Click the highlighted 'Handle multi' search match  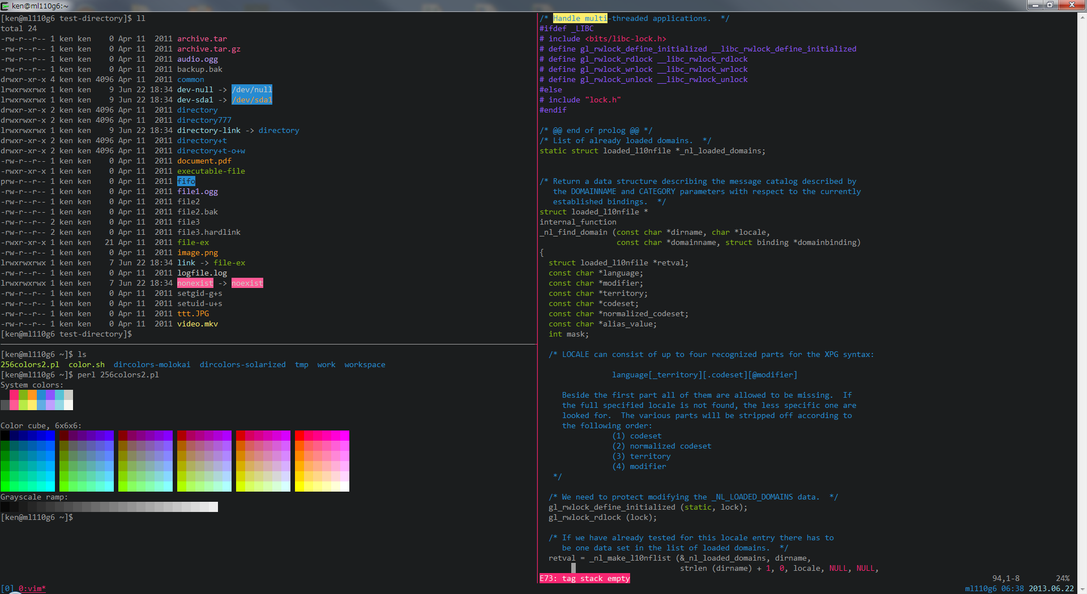[x=580, y=18]
